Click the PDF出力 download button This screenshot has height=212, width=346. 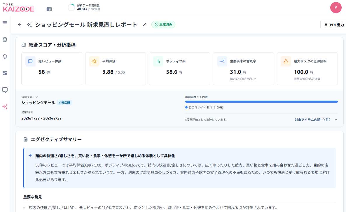tap(334, 25)
